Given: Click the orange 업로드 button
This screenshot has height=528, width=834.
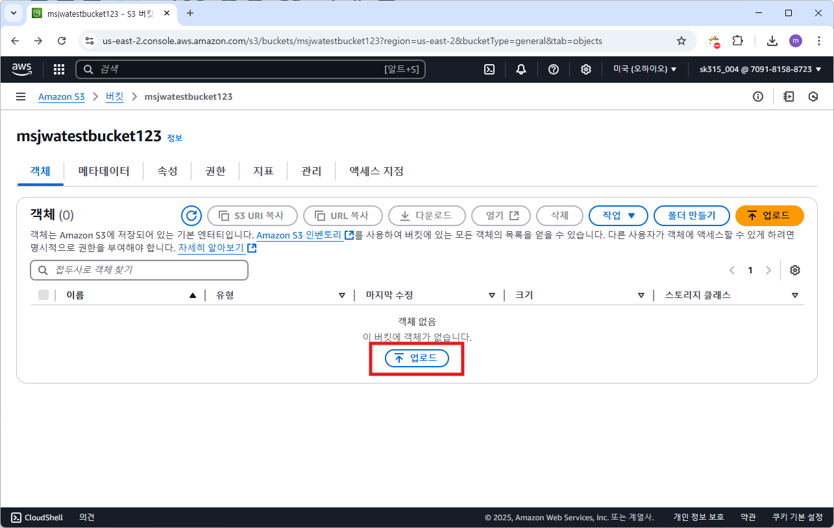Looking at the screenshot, I should [x=770, y=216].
